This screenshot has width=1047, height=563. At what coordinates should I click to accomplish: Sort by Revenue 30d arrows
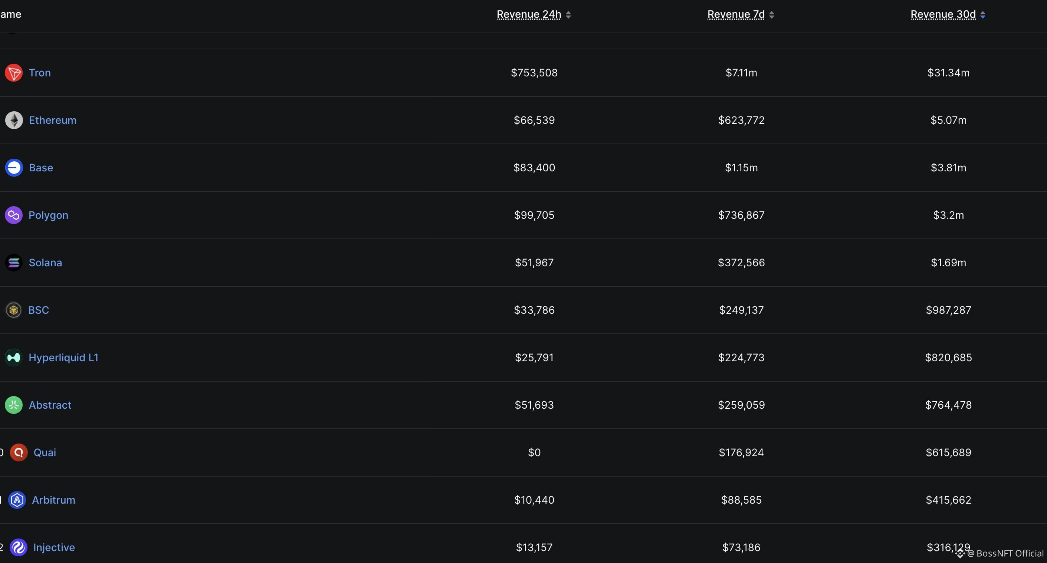click(x=983, y=15)
